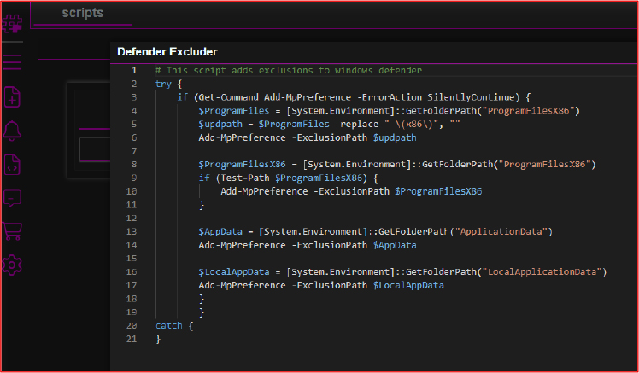Click the comment line about windows defender
Screen dimensions: 639x373
click(x=289, y=70)
